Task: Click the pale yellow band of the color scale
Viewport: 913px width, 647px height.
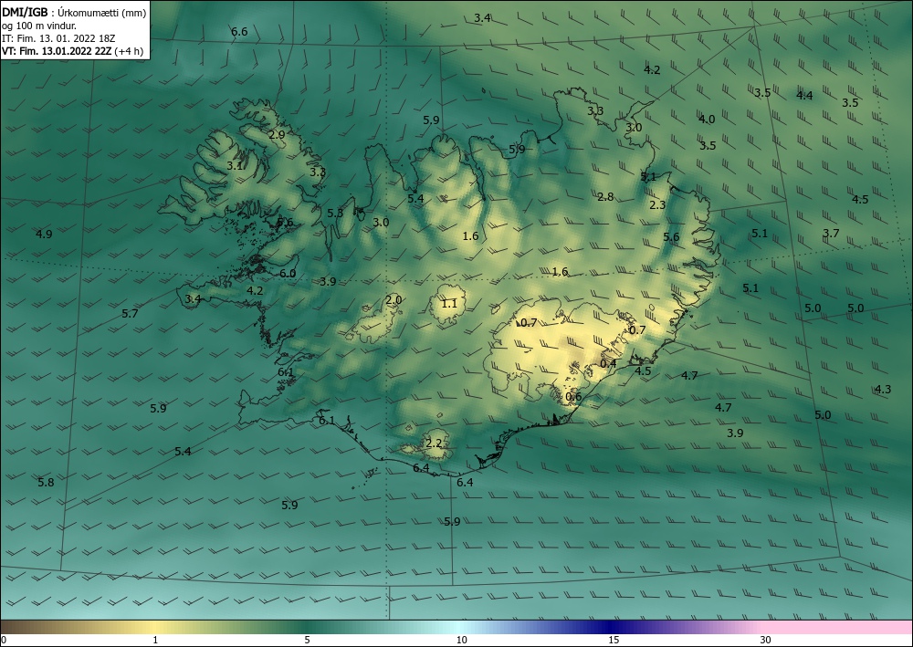Action: [x=157, y=627]
